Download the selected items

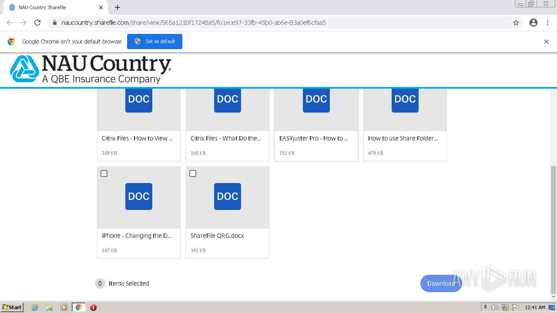coord(441,283)
